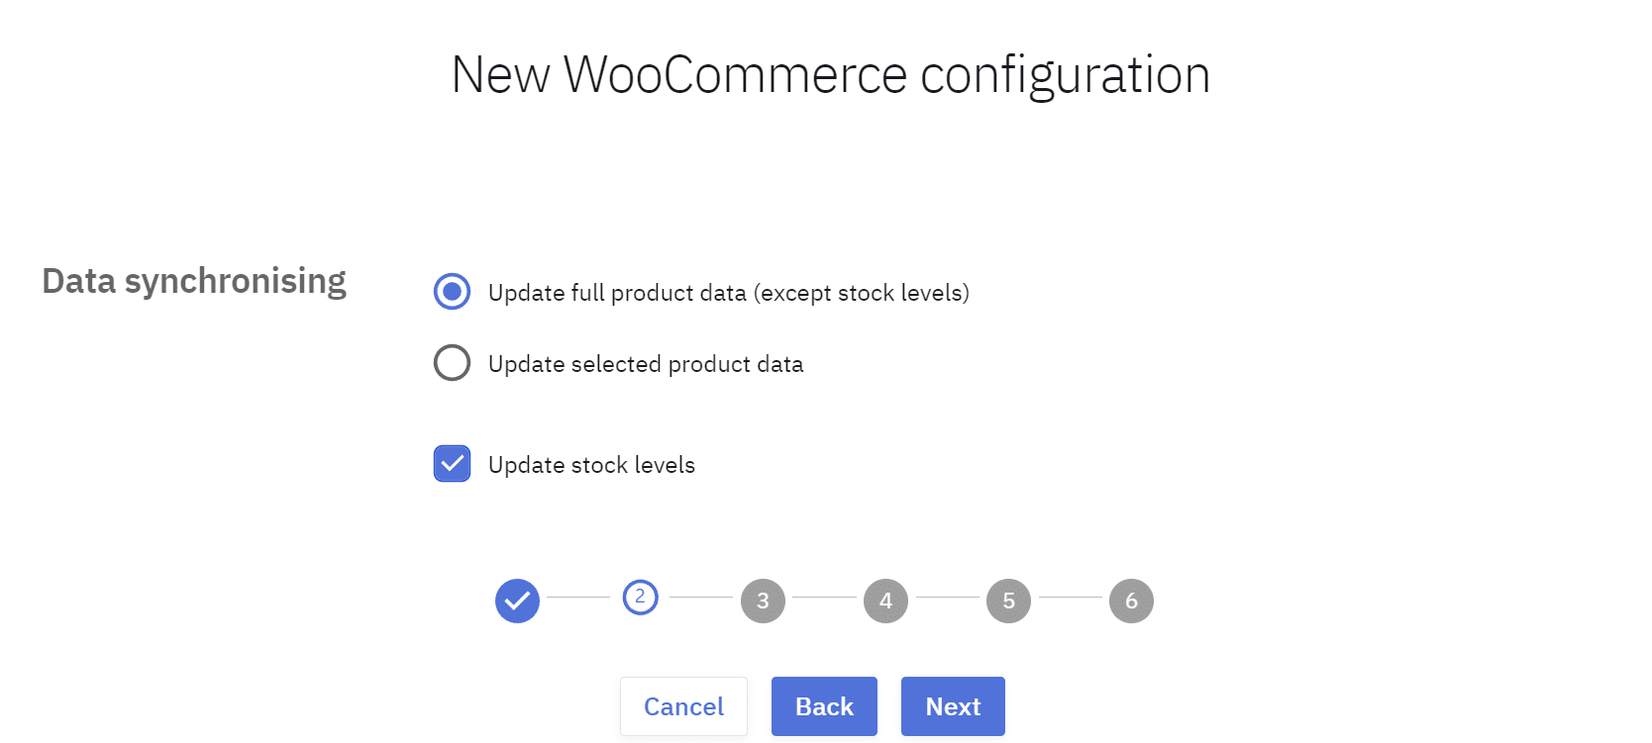
Task: Click the connector line between steps 1 and 2
Action: pyautogui.click(x=578, y=598)
